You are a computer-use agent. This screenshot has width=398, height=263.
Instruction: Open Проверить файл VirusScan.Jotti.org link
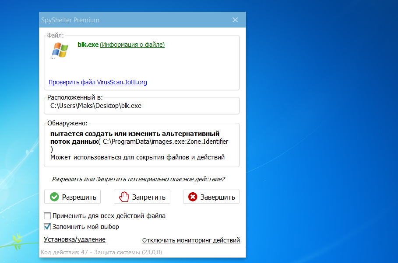point(98,82)
